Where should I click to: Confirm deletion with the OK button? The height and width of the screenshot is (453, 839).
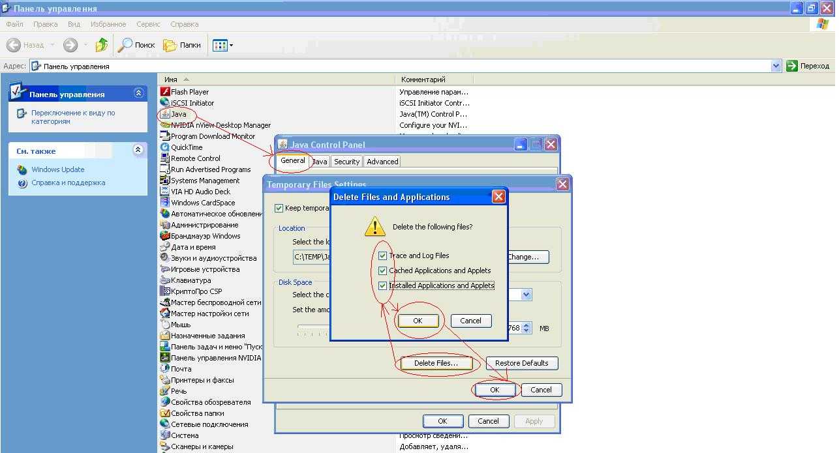pos(418,321)
